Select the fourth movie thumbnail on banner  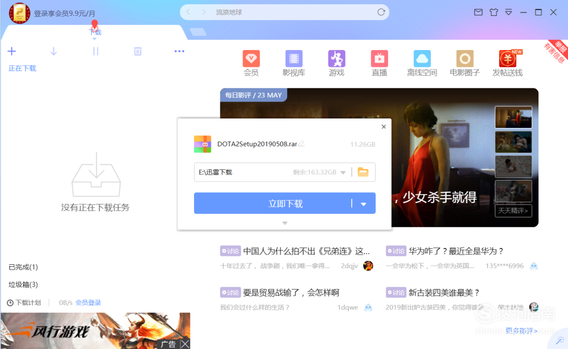pyautogui.click(x=513, y=191)
